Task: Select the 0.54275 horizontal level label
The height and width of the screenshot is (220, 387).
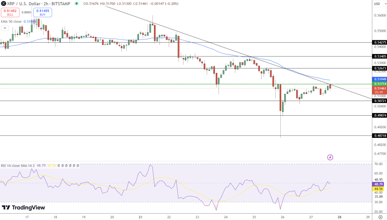Action: [380, 42]
